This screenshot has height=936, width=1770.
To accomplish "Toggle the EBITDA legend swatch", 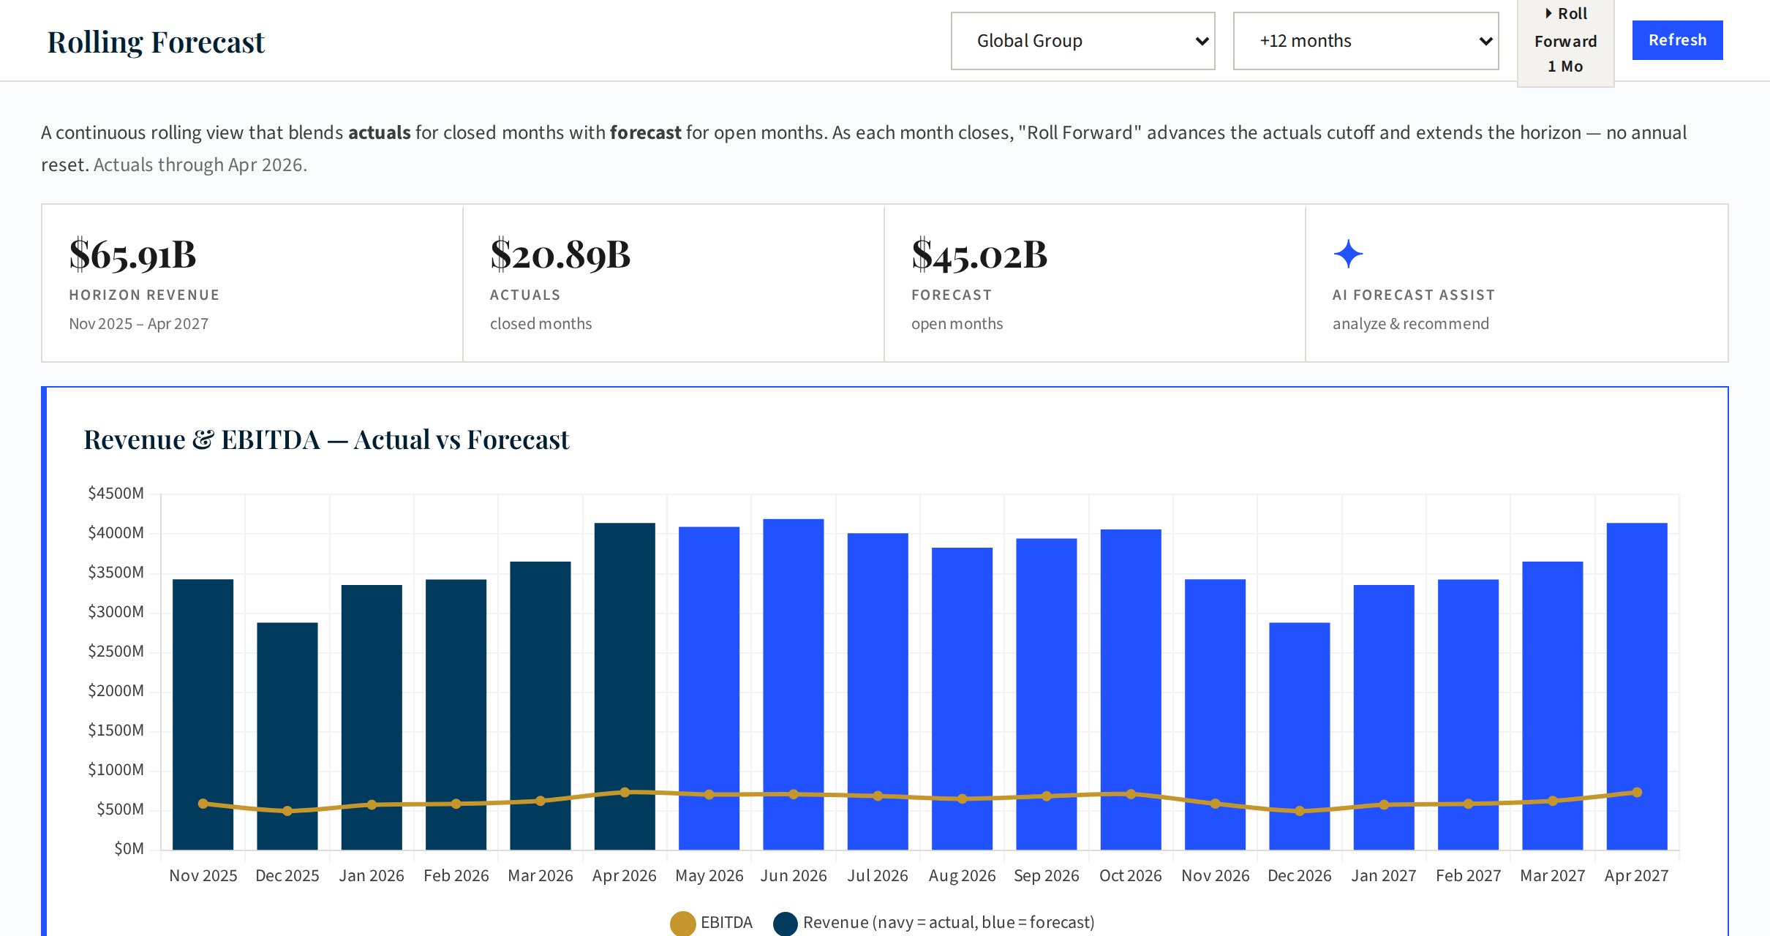I will coord(682,923).
